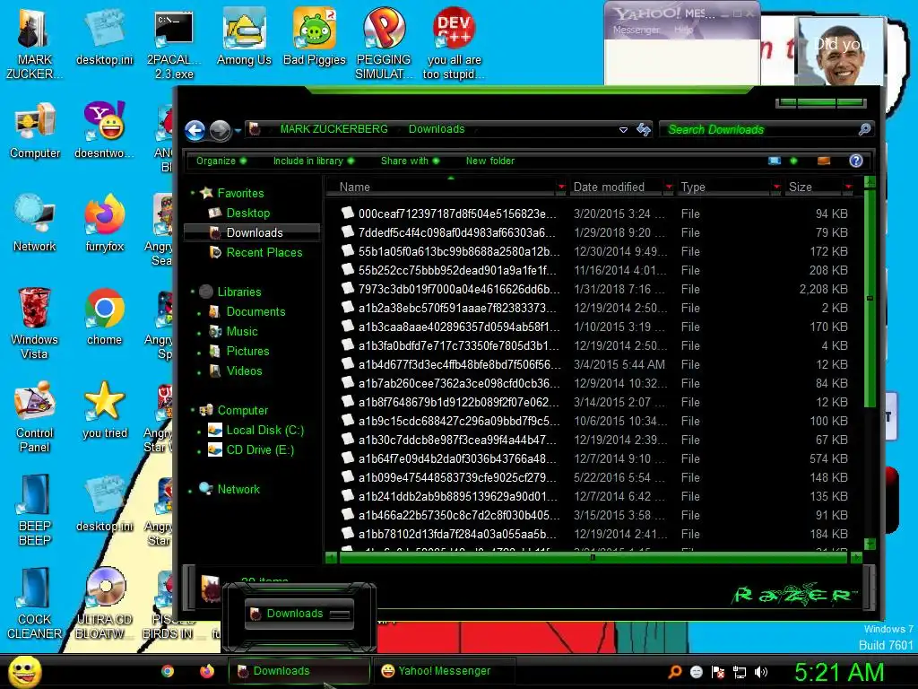Click the change view icon in toolbar

774,161
